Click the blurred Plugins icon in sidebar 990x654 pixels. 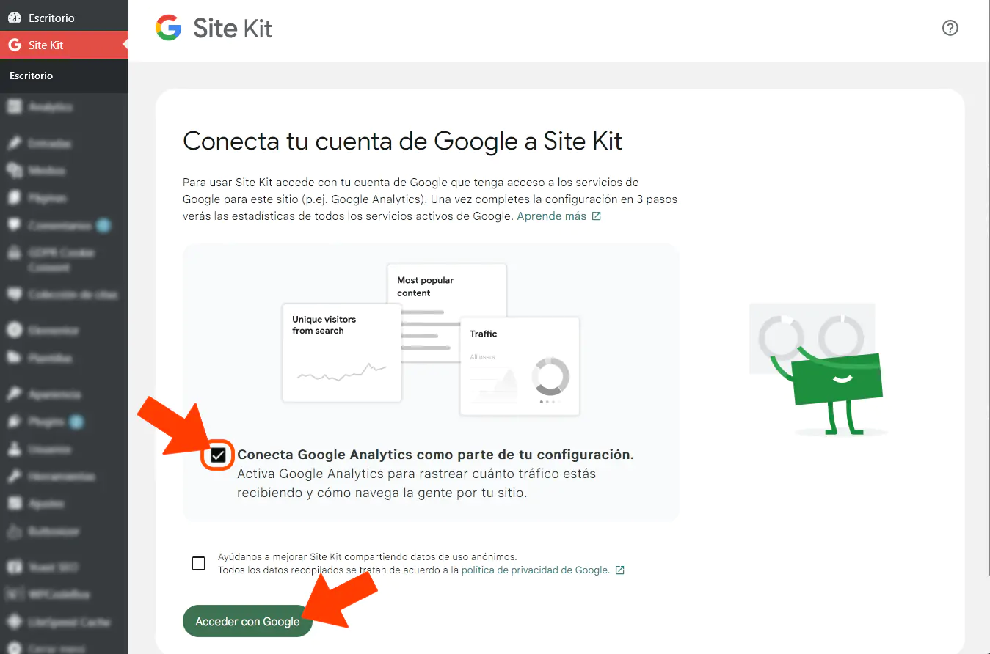pos(14,422)
